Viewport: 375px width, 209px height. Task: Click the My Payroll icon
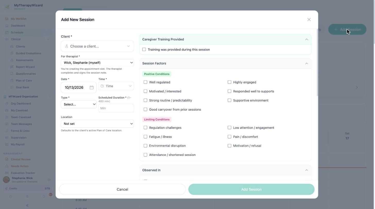[7, 144]
